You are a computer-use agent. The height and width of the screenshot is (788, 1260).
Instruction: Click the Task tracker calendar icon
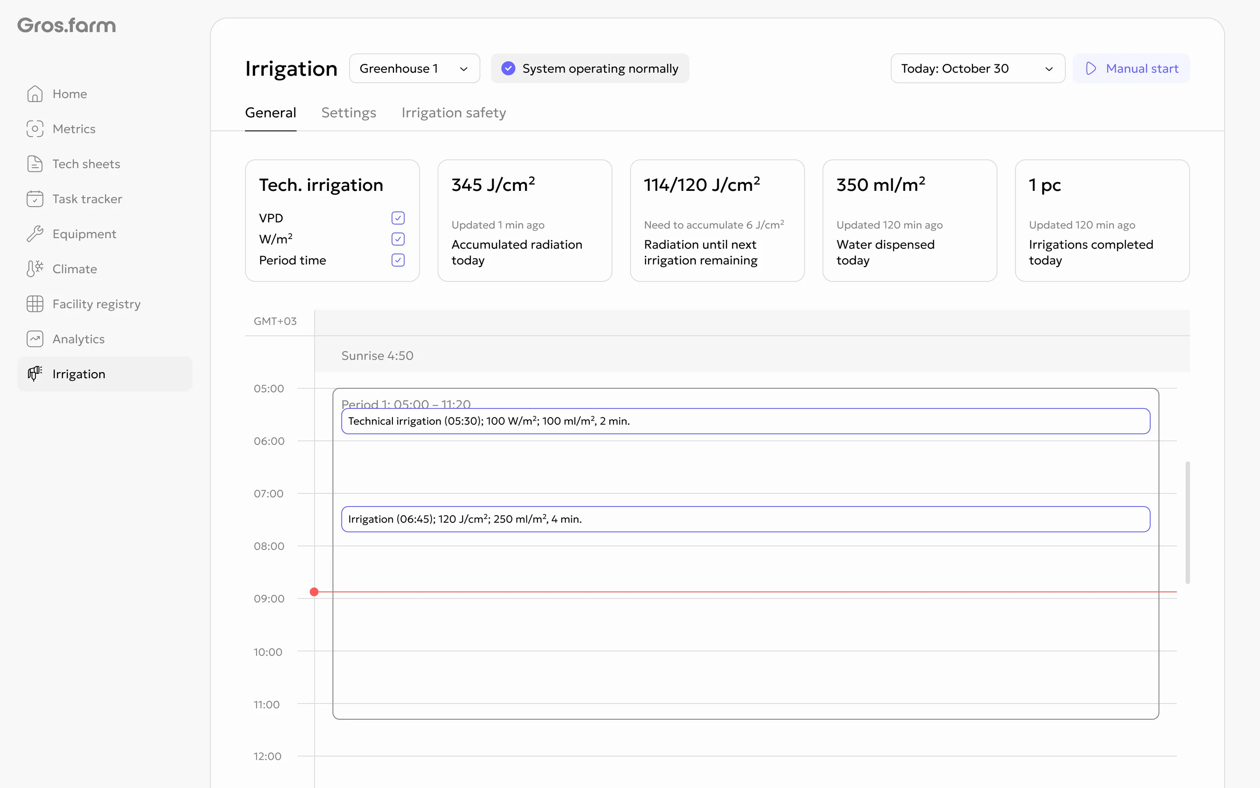click(x=35, y=199)
